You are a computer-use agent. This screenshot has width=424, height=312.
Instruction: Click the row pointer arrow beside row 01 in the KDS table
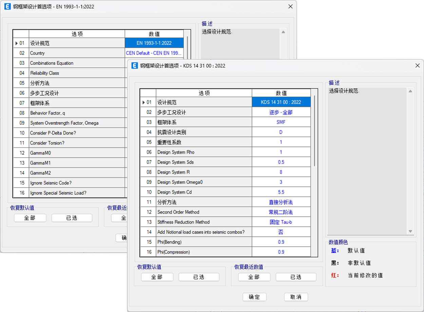(x=144, y=102)
